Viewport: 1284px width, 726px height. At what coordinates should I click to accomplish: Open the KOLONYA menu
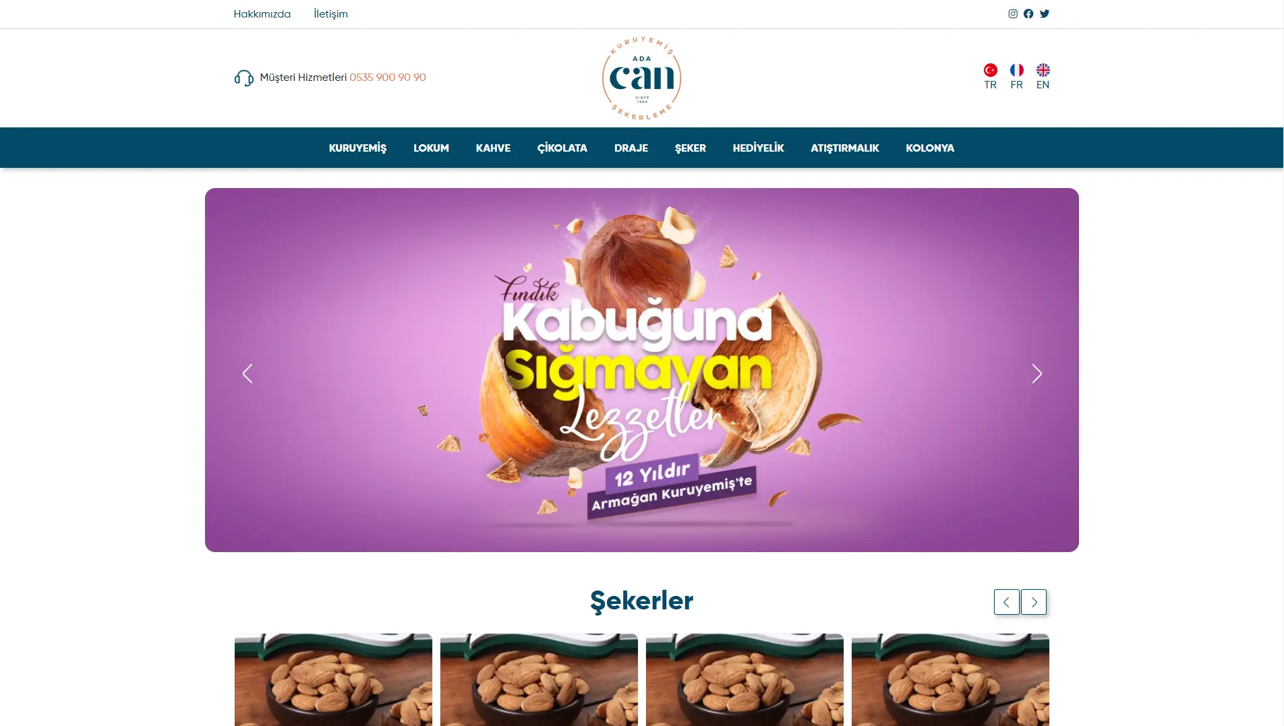pyautogui.click(x=930, y=148)
